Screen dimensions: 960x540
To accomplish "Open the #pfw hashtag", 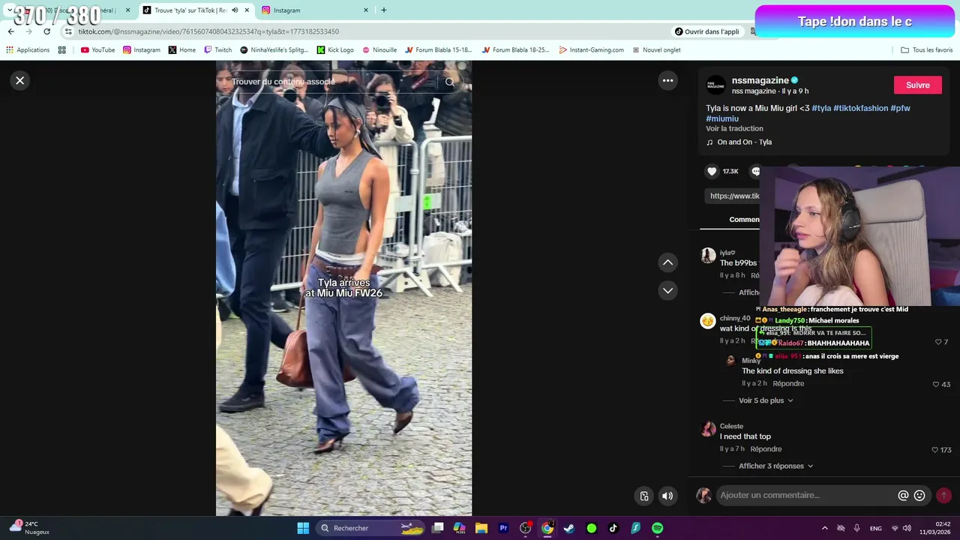I will pos(900,108).
